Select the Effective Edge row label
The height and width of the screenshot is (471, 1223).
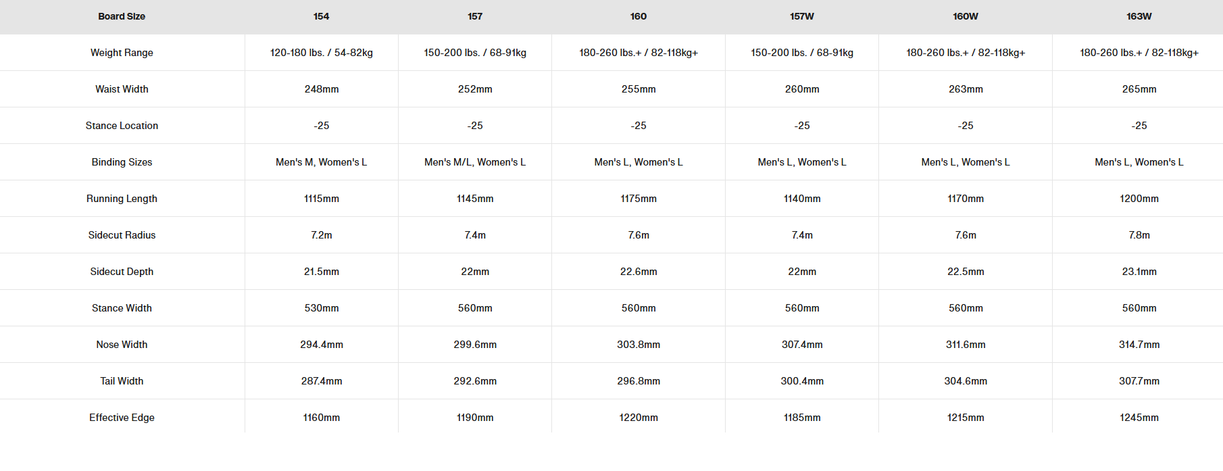tap(122, 418)
